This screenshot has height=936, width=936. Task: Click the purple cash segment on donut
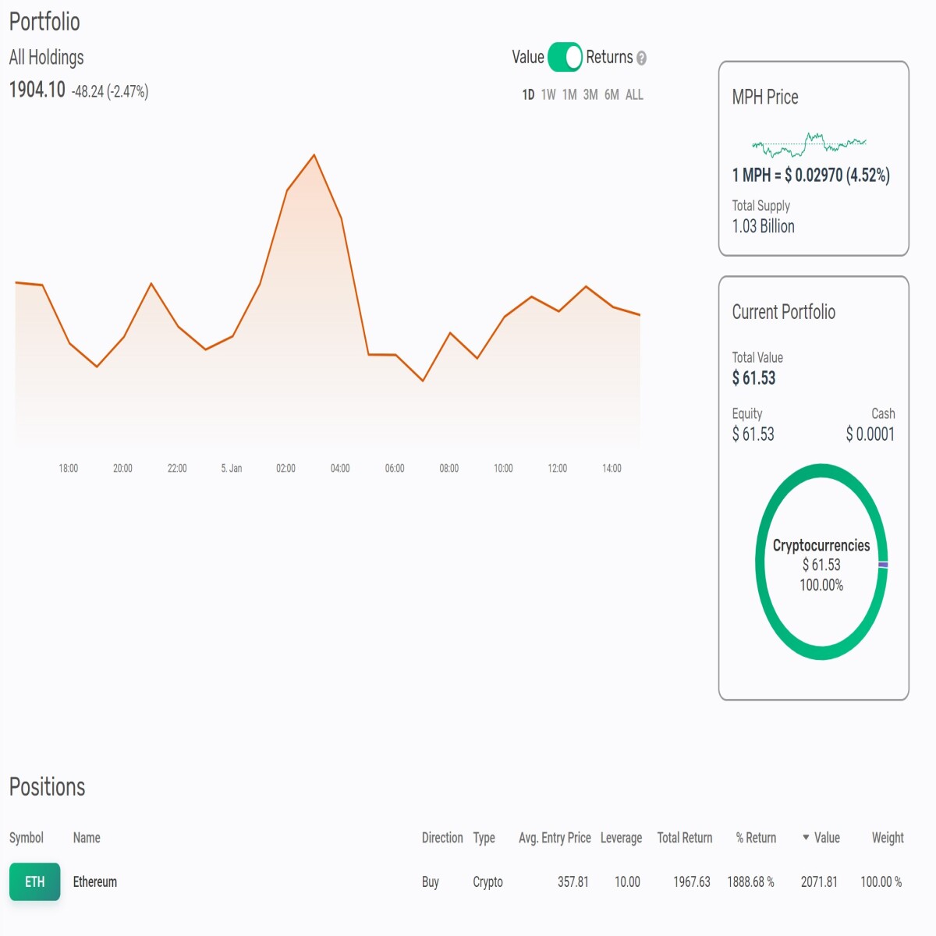pos(883,564)
